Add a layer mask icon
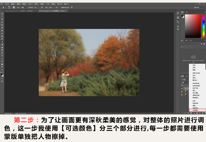206x142 pixels. 191,113
